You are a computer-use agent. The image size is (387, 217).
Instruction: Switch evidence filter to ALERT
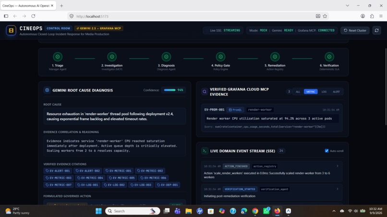coord(336,91)
